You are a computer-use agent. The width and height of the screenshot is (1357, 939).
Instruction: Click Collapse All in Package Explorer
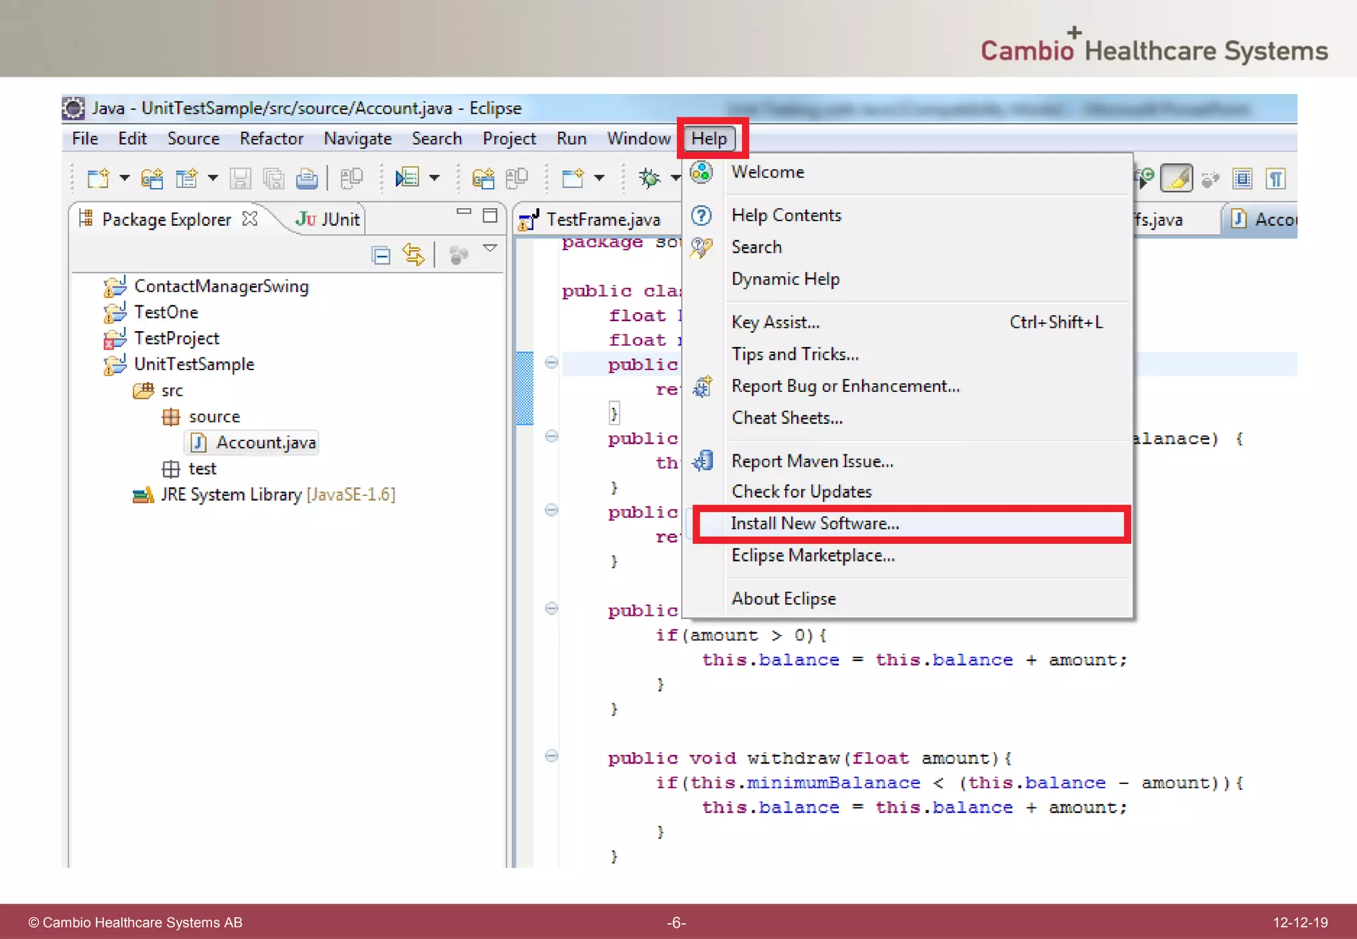click(x=381, y=255)
